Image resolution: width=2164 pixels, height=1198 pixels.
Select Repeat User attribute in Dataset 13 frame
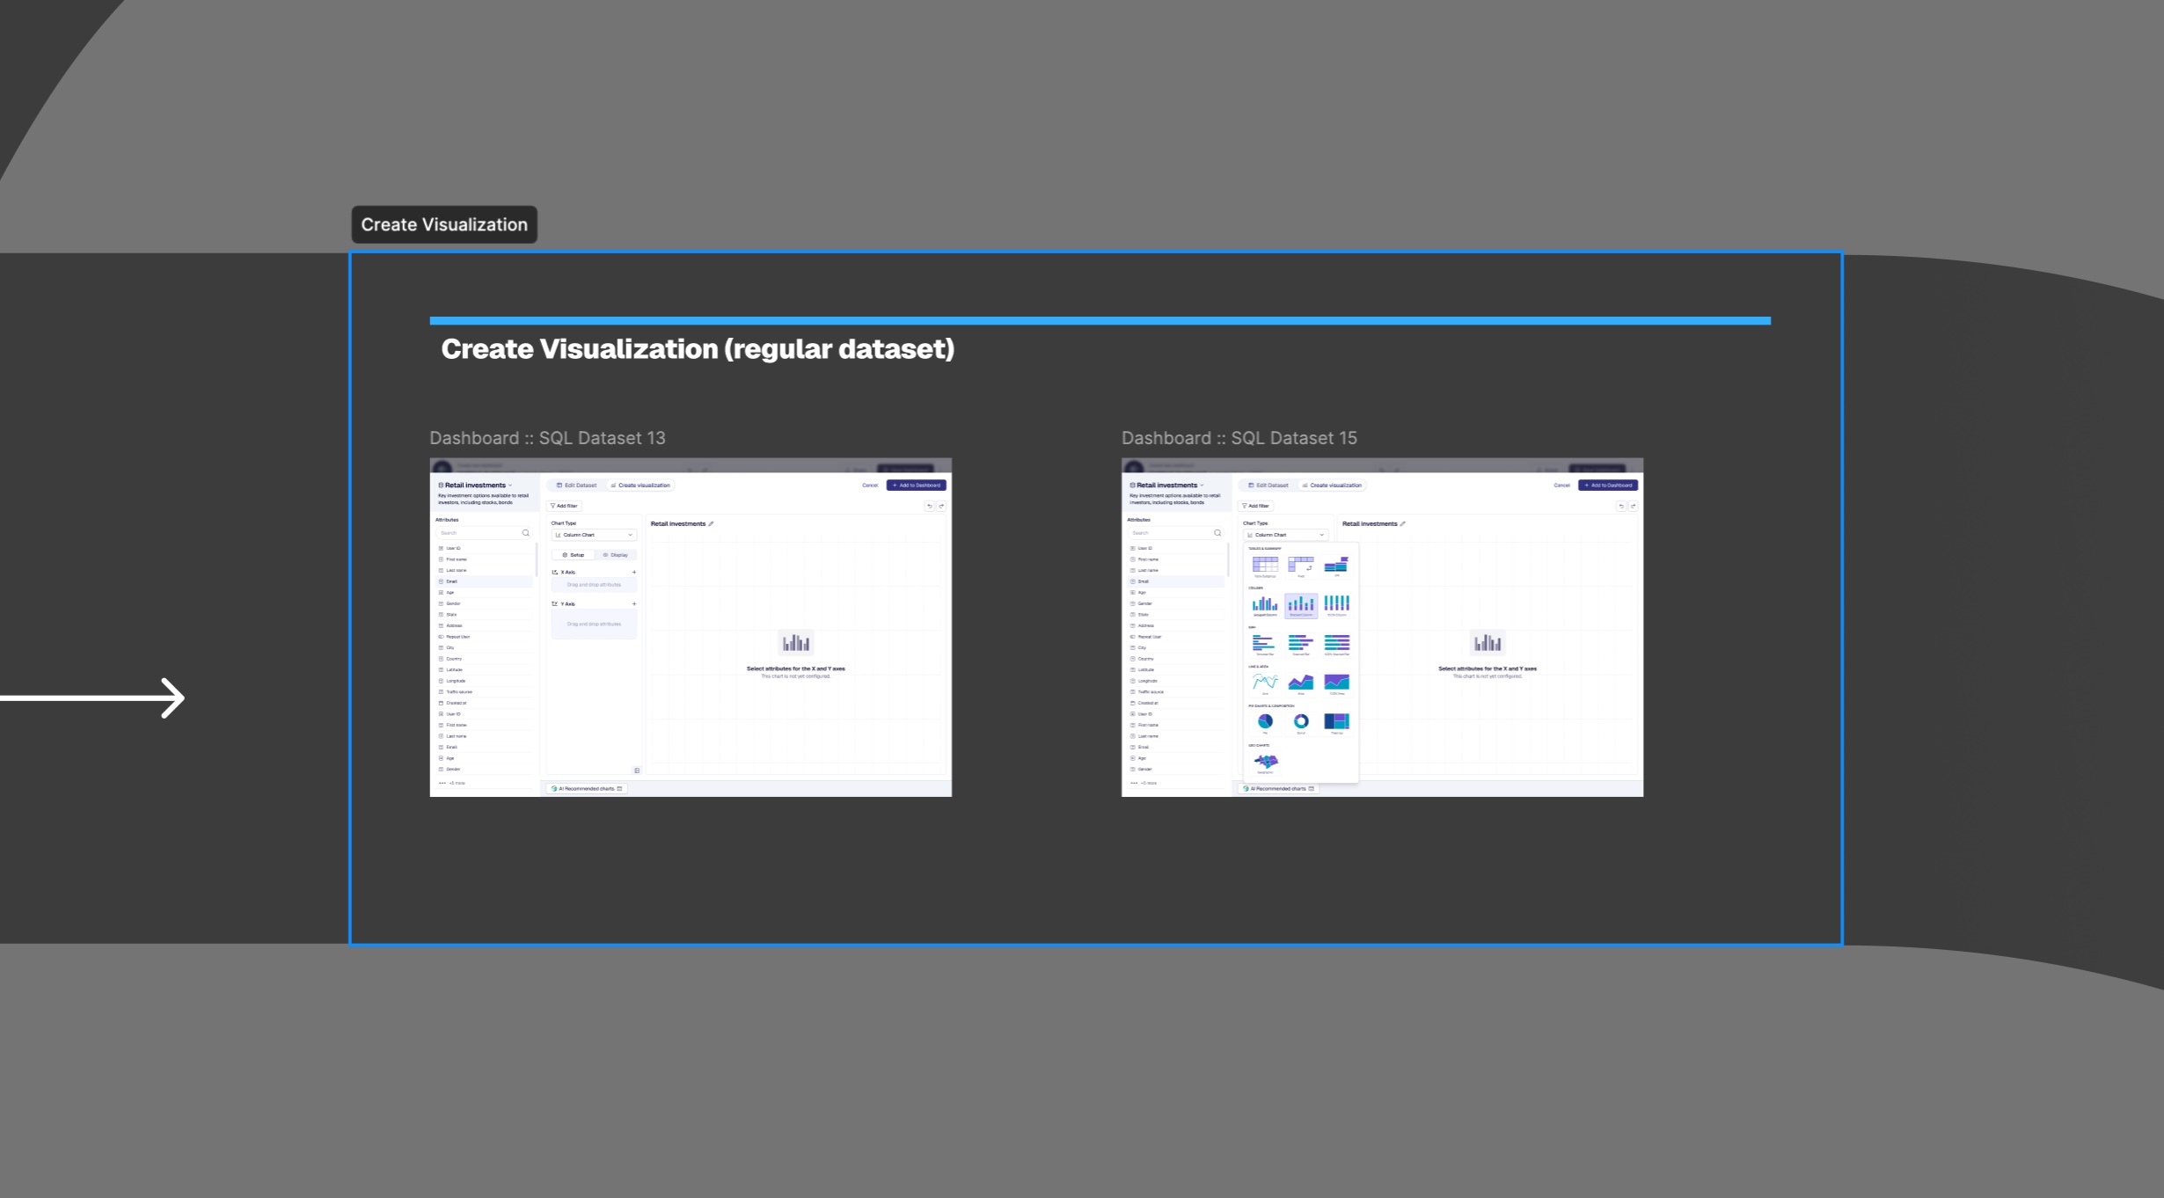(x=485, y=637)
